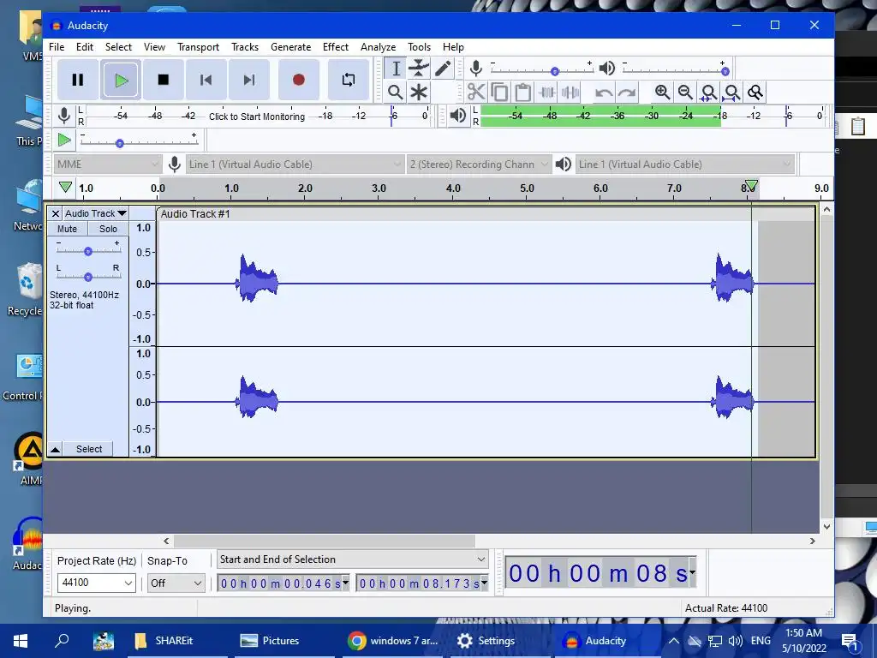Image resolution: width=877 pixels, height=658 pixels.
Task: Stop playback with the Stop button
Action: click(x=164, y=80)
